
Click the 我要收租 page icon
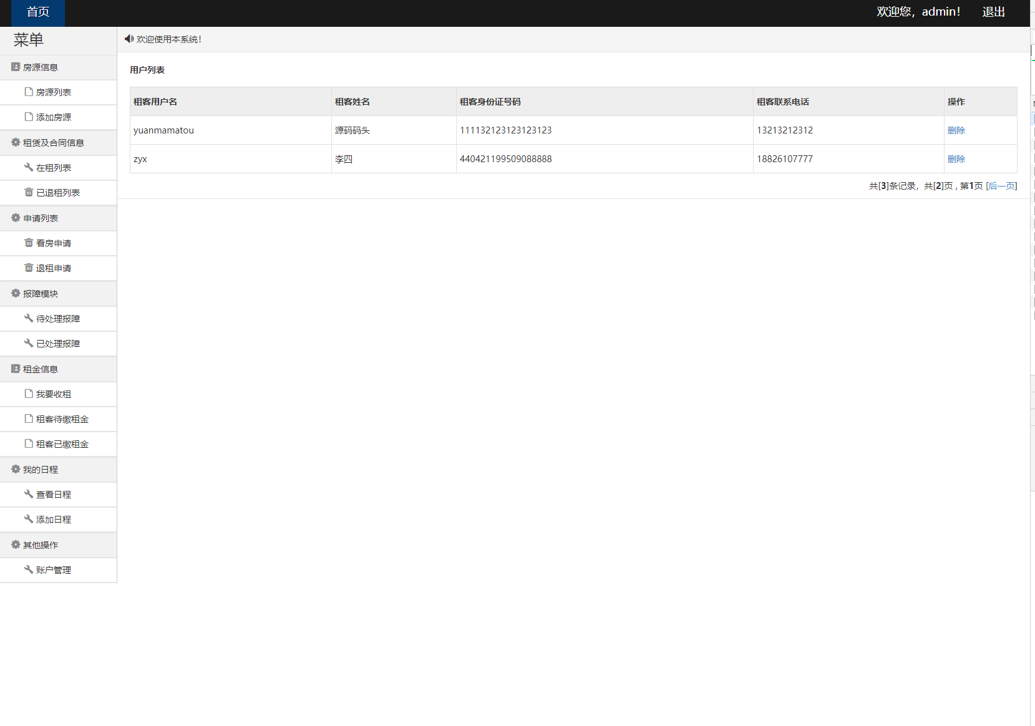click(29, 394)
